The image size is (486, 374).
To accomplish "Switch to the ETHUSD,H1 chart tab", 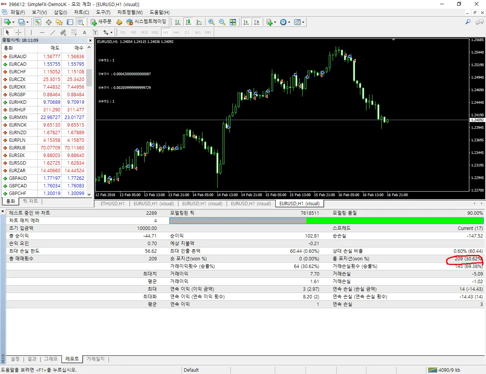I will 112,204.
